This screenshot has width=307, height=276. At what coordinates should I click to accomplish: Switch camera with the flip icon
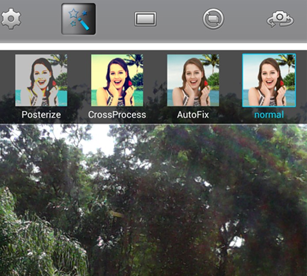point(280,19)
